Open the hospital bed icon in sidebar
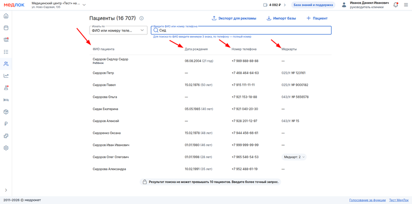 pos(6,100)
